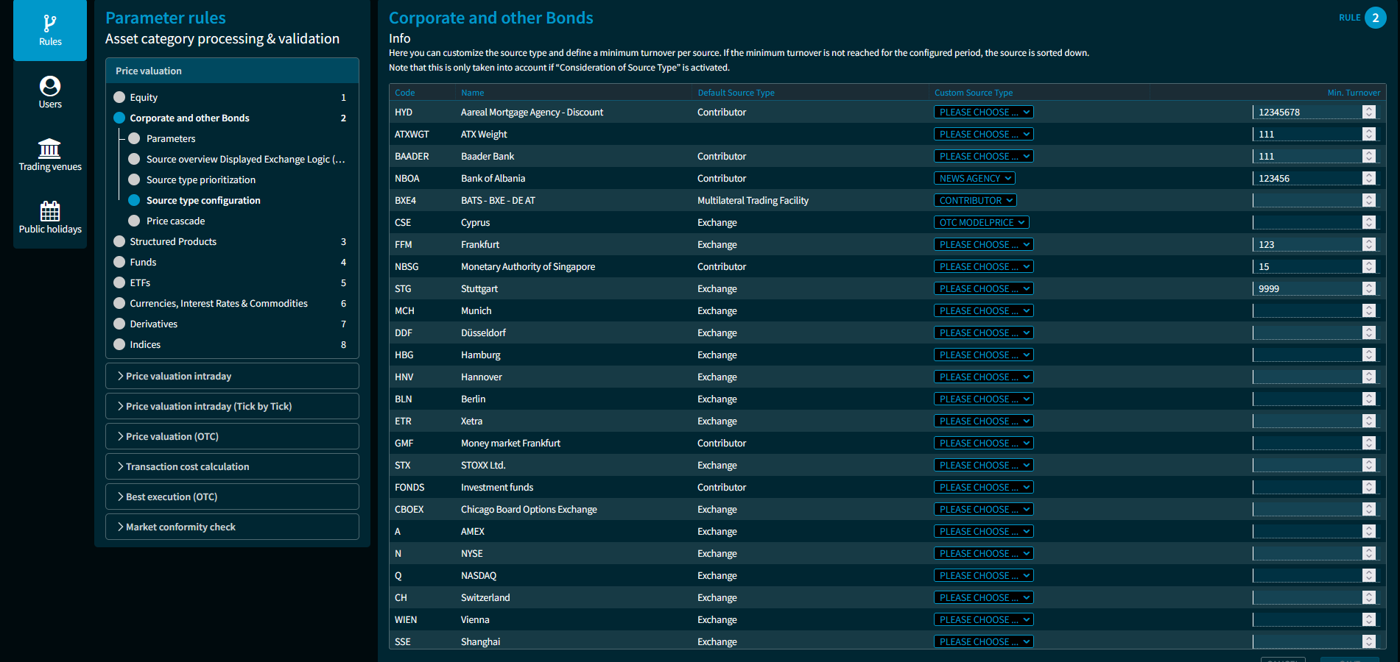This screenshot has height=662, width=1400.
Task: Click turnover stepper for Munich row
Action: coord(1369,310)
